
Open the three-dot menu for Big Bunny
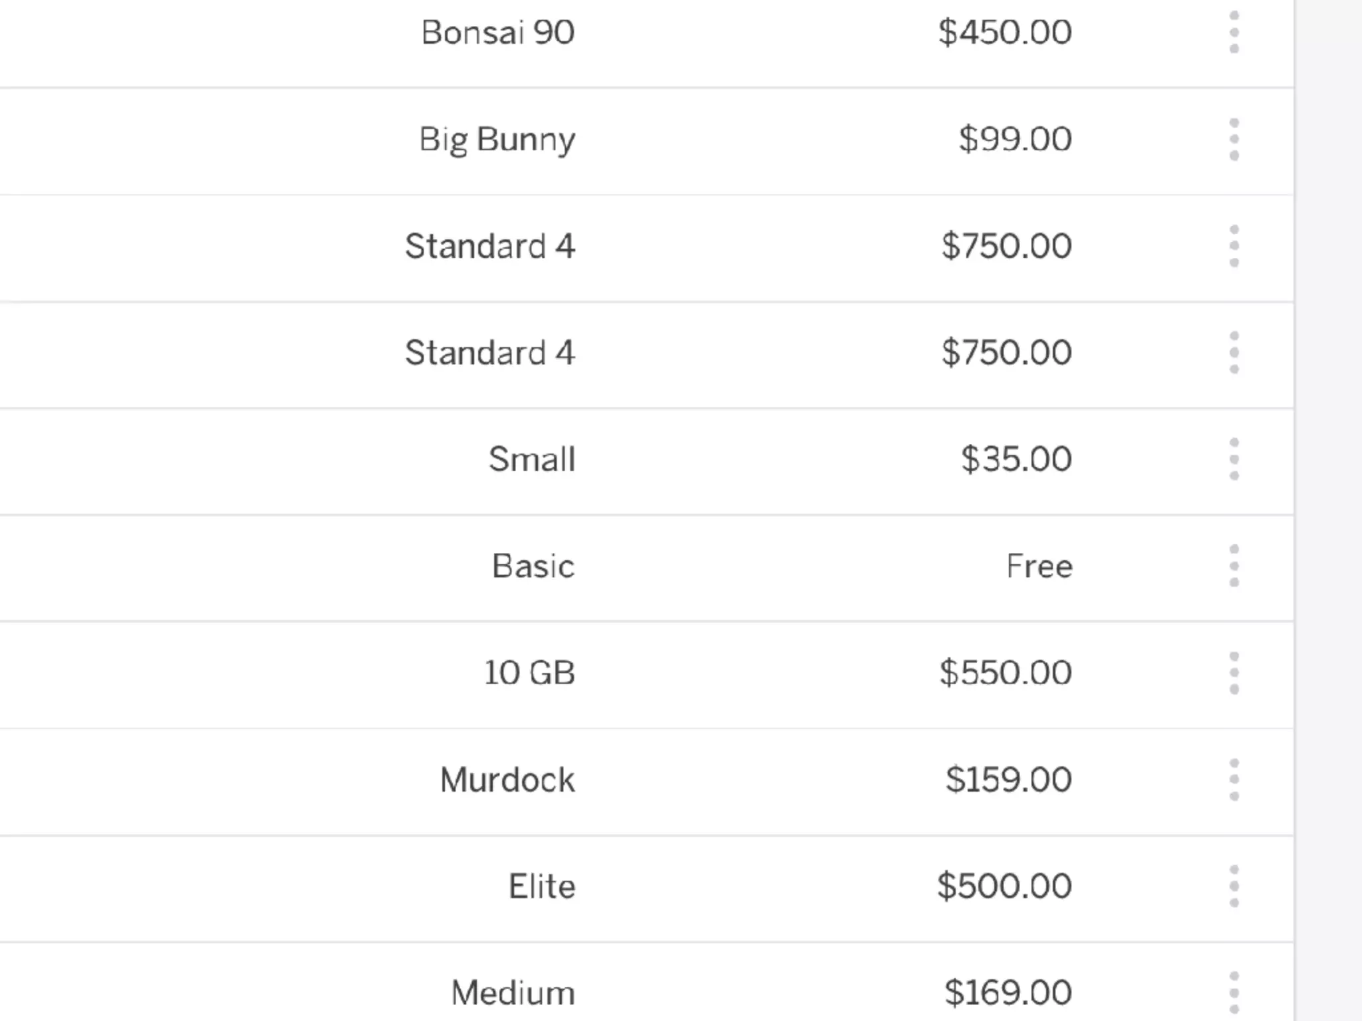(x=1234, y=140)
